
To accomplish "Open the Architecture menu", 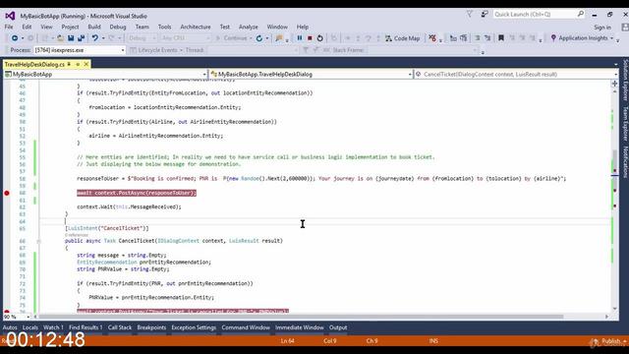I will click(196, 27).
